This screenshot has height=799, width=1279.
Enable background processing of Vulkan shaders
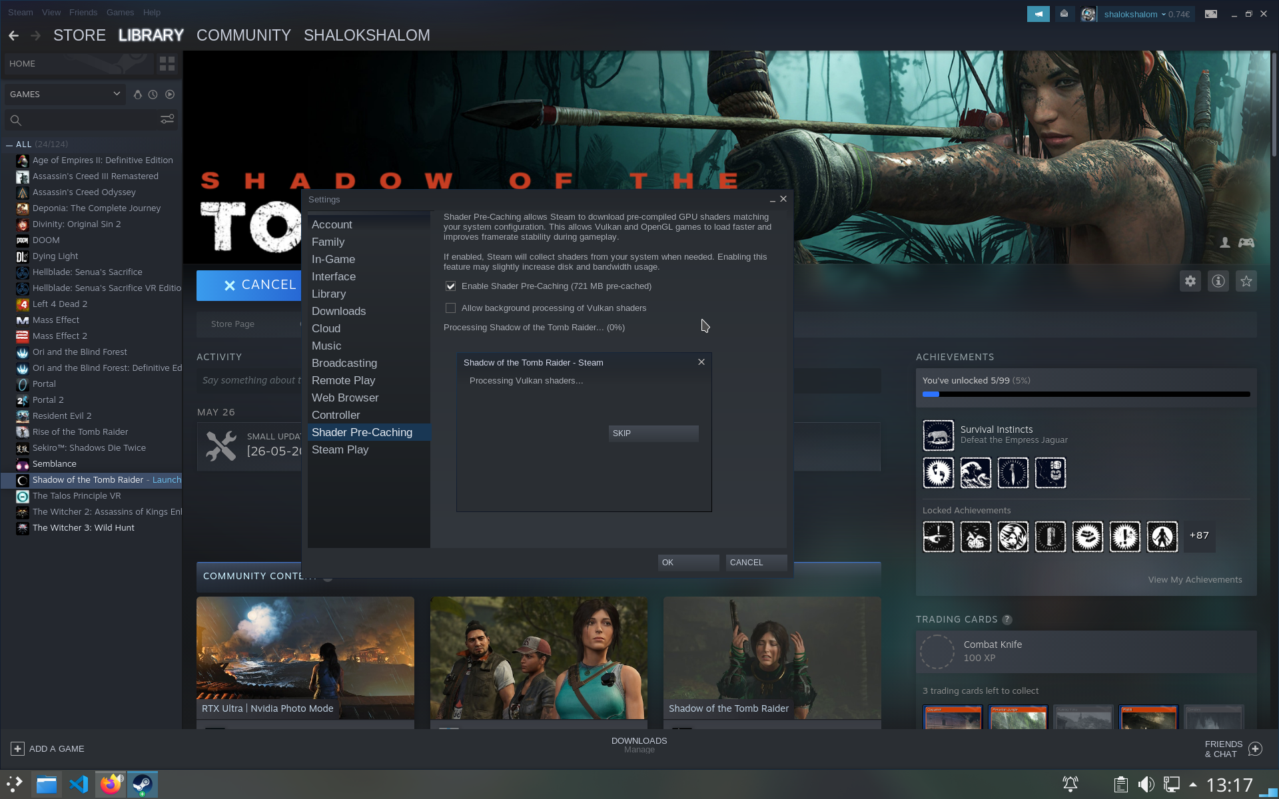tap(451, 308)
